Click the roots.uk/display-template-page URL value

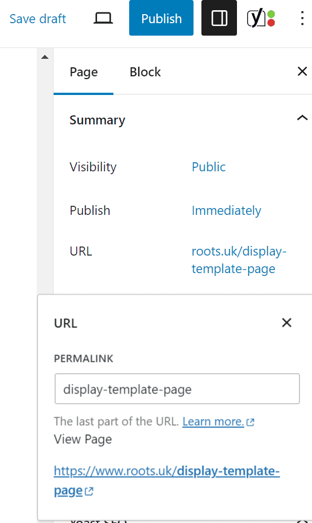click(239, 260)
